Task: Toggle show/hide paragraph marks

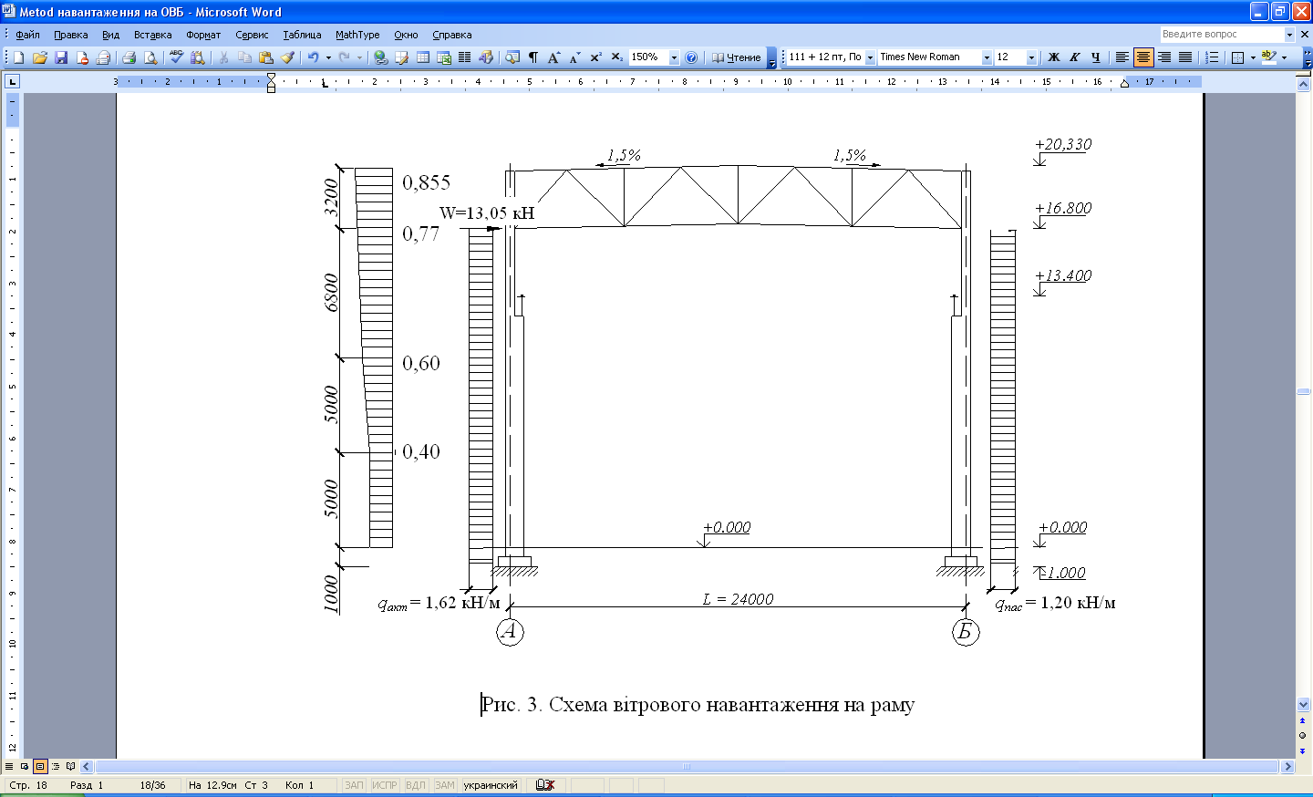Action: [x=533, y=57]
